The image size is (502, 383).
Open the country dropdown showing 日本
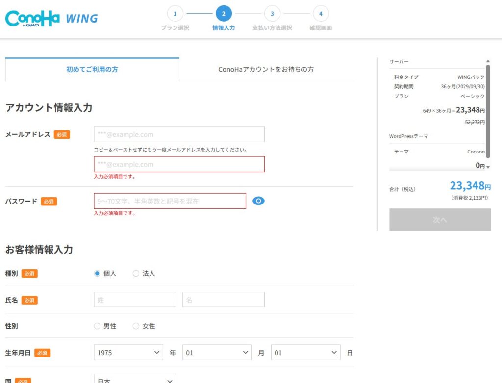(135, 380)
